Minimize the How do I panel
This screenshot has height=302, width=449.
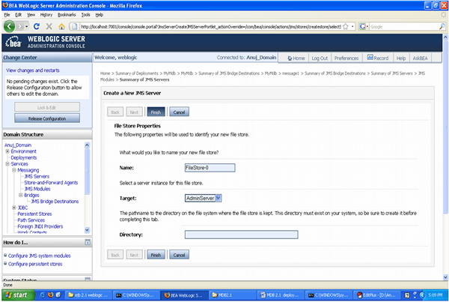point(87,243)
